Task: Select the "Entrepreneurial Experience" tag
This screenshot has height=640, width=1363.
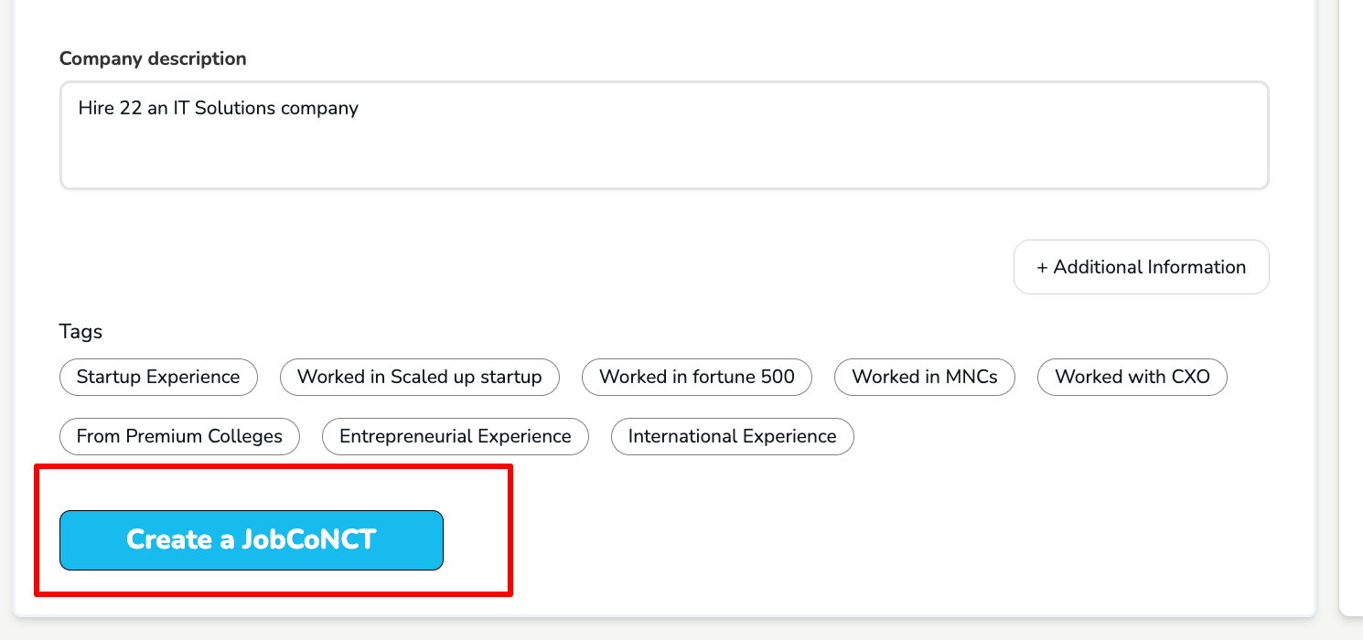Action: pos(455,436)
